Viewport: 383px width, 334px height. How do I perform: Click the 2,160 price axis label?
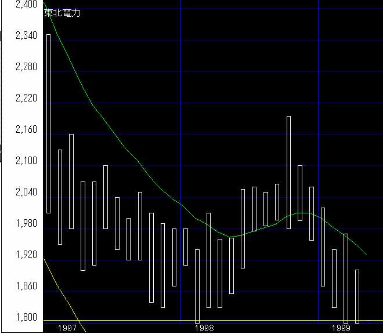[26, 130]
